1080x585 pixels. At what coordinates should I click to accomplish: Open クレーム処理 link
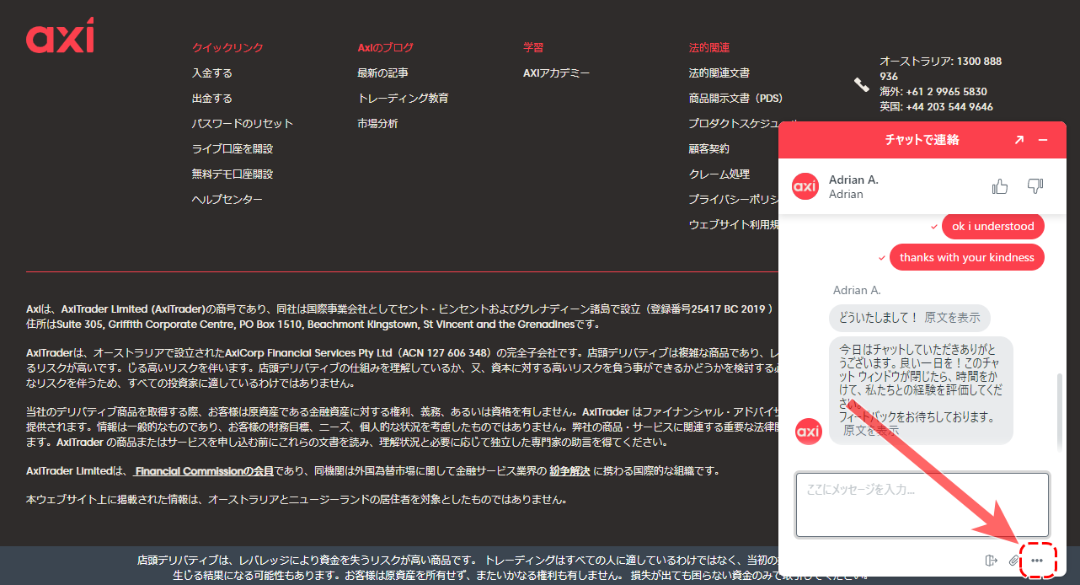tap(719, 174)
